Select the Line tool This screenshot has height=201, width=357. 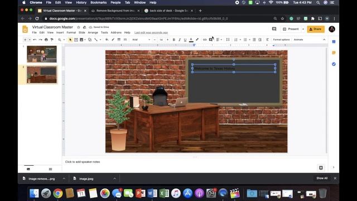coord(96,40)
